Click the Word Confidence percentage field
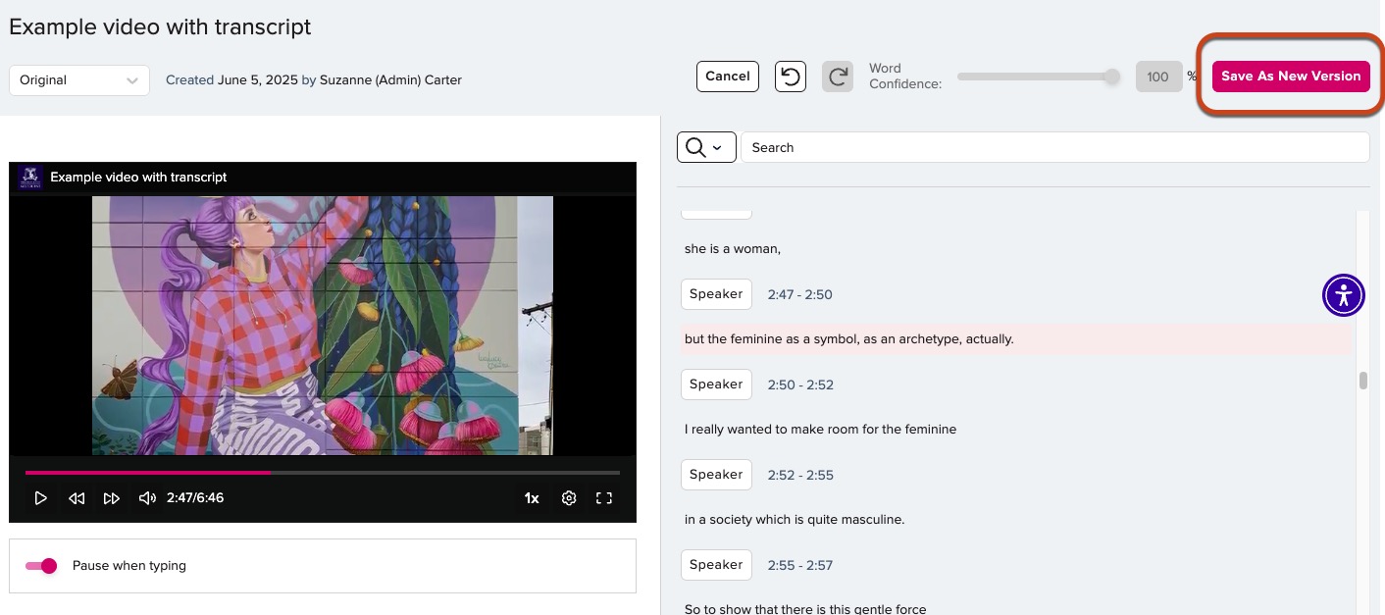1385x615 pixels. click(1158, 77)
